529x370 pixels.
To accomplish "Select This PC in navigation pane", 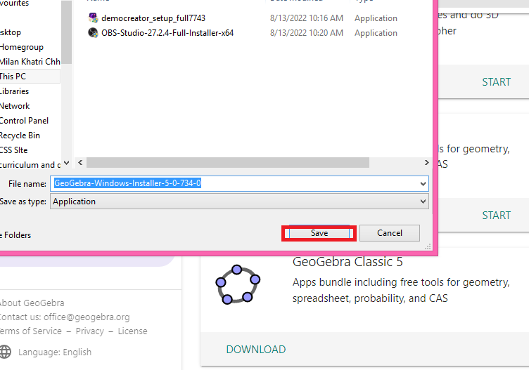I will (30, 77).
